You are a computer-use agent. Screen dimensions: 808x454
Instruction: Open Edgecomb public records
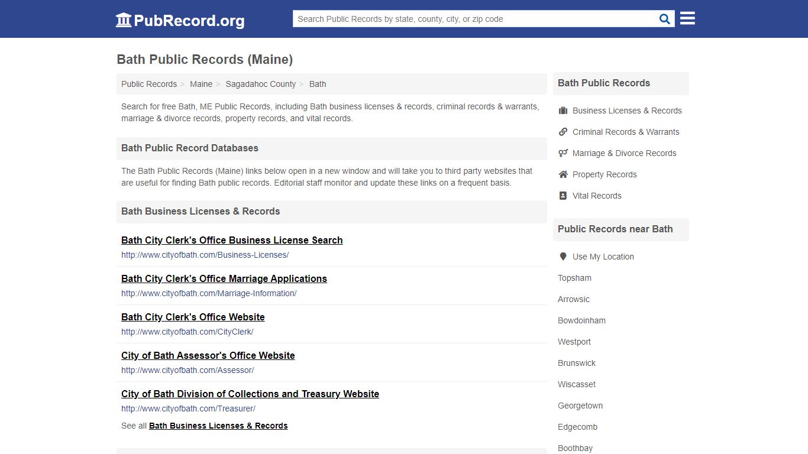click(x=577, y=427)
